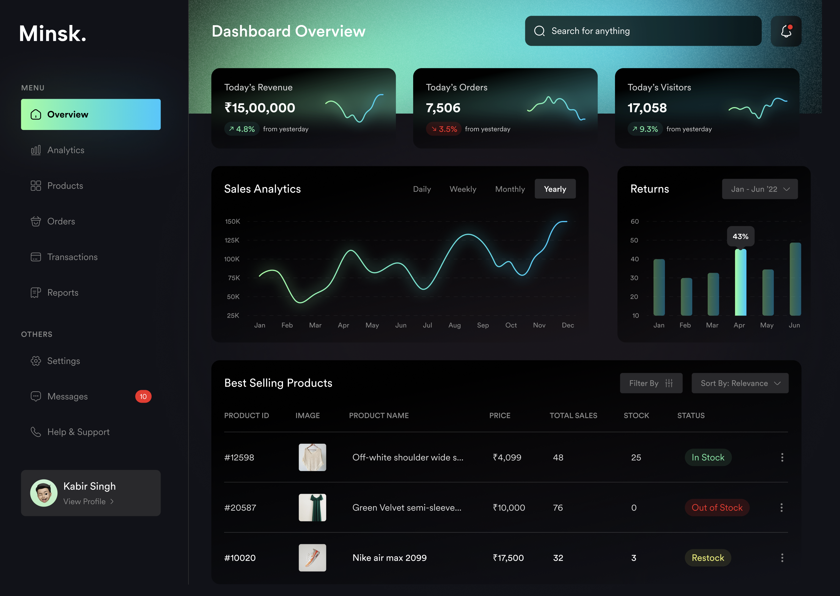This screenshot has height=596, width=840.
Task: Select the Analytics icon in the sidebar
Action: coord(36,150)
